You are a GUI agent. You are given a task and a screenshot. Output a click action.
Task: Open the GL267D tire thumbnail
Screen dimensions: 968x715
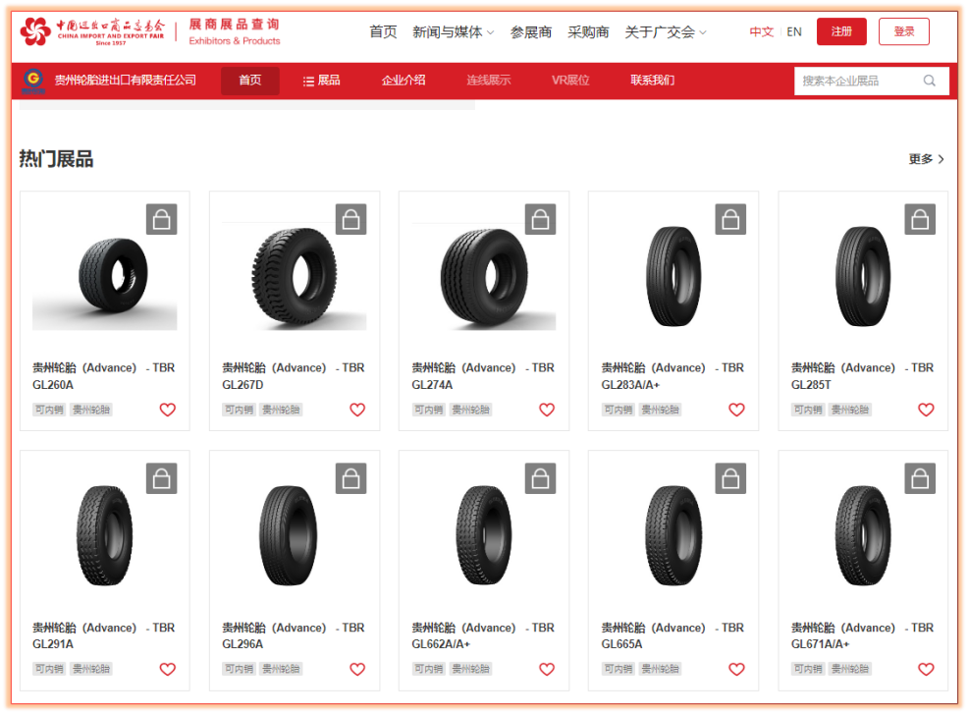(295, 277)
